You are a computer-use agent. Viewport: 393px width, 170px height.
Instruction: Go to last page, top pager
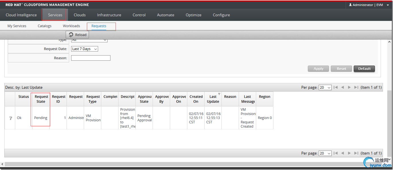point(356,87)
